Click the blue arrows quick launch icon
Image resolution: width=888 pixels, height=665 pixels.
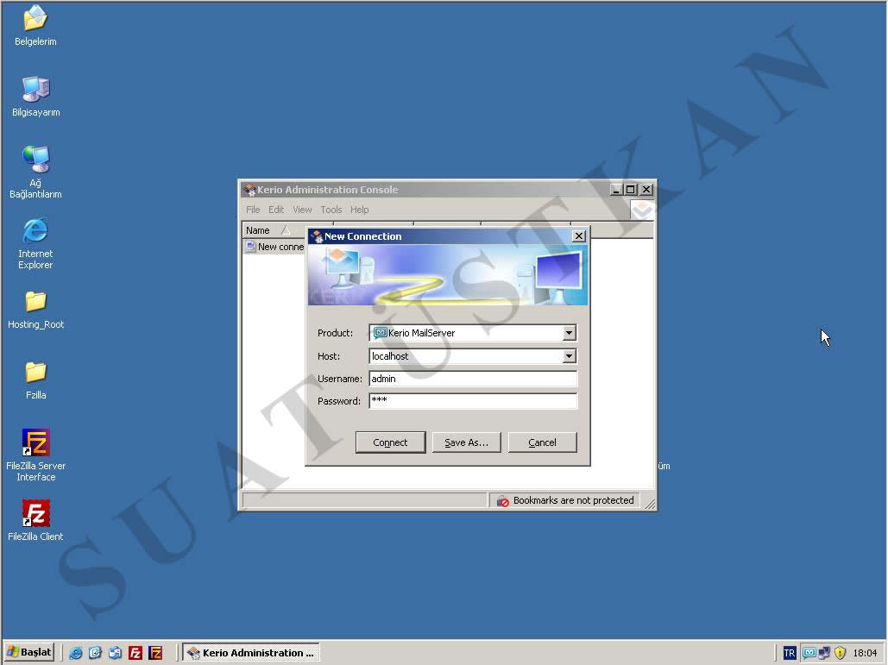tap(115, 653)
